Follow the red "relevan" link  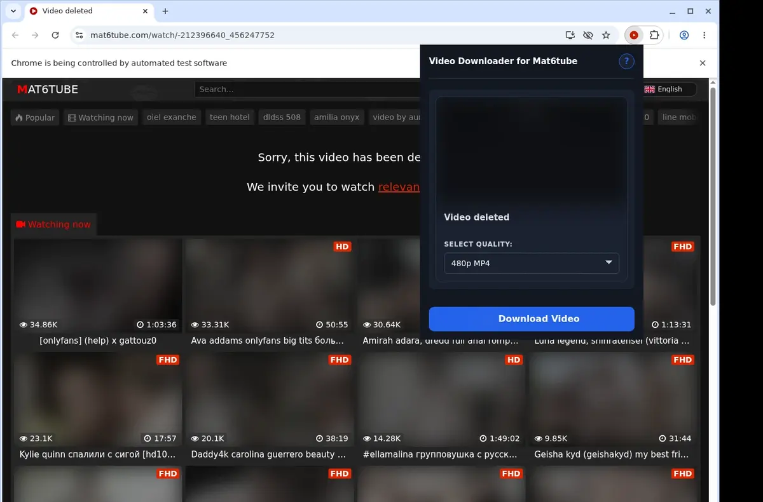[399, 187]
